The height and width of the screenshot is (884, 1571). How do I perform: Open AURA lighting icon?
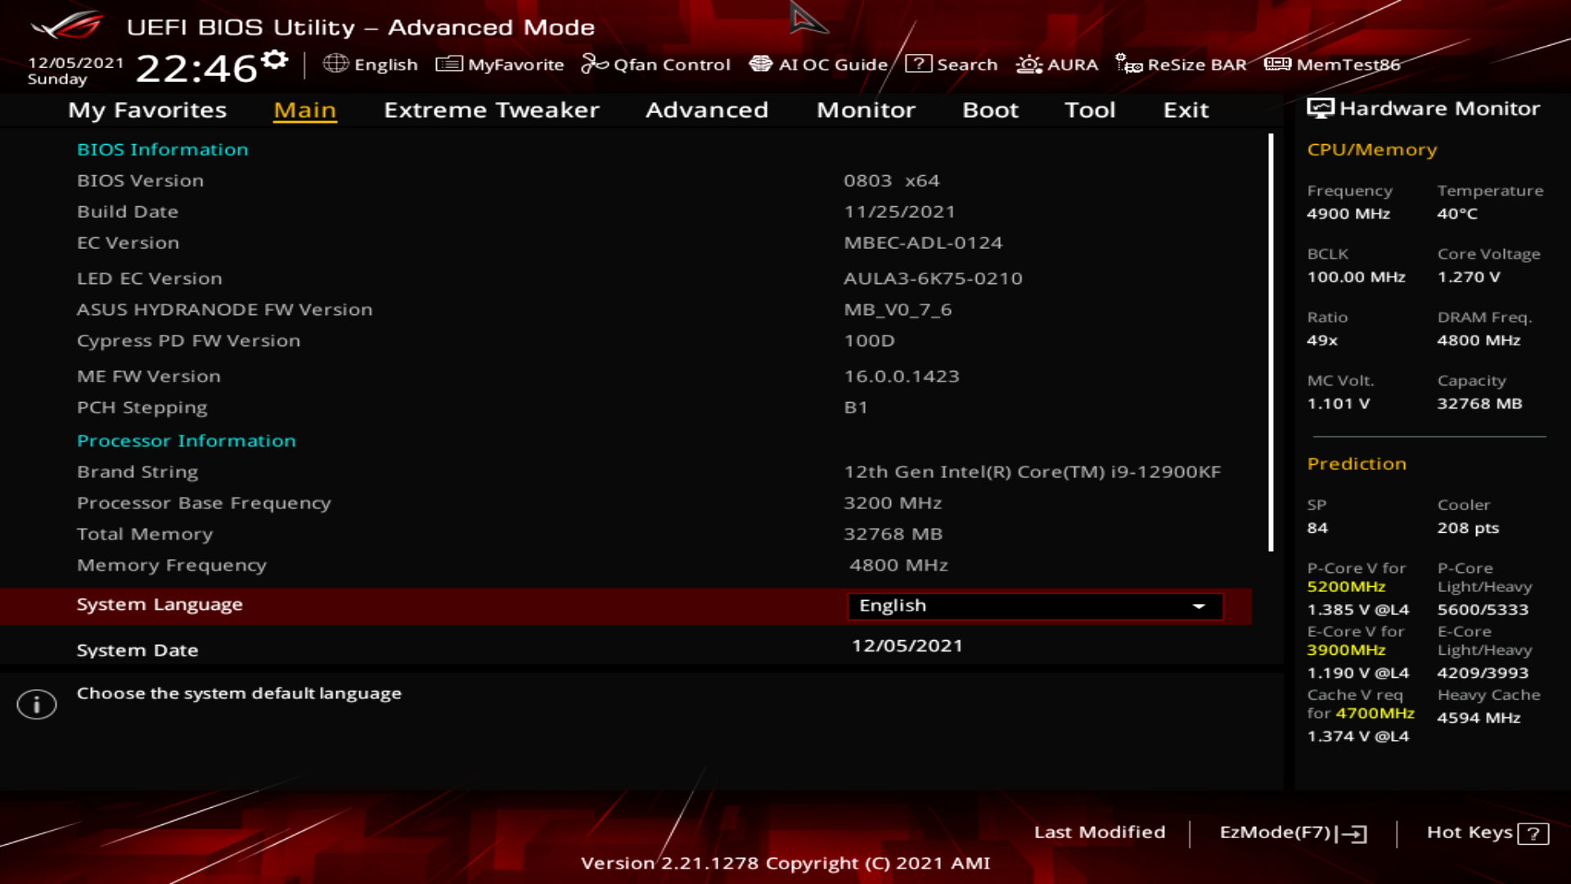(1029, 64)
